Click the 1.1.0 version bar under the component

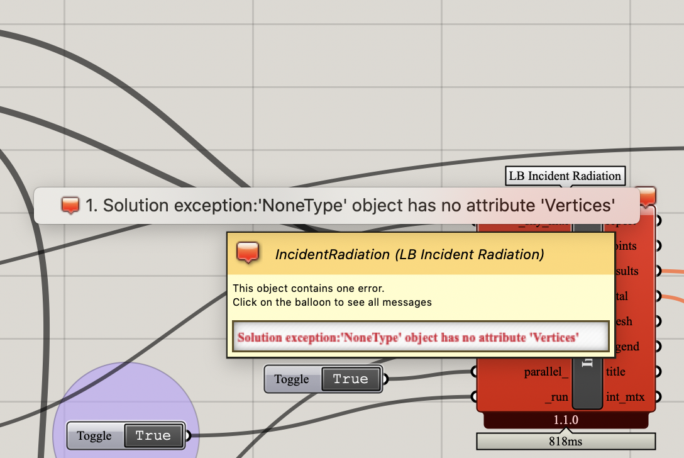tap(566, 420)
